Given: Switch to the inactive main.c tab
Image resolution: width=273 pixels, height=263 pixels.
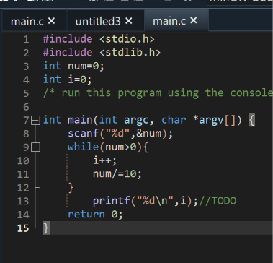Looking at the screenshot, I should coord(27,22).
